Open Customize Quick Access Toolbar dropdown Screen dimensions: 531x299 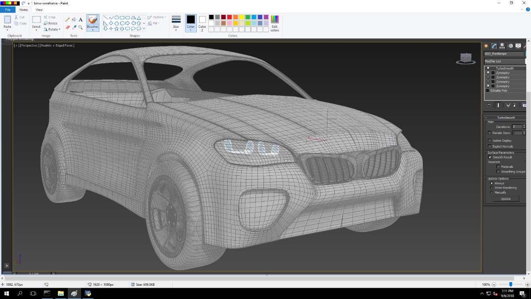click(29, 3)
